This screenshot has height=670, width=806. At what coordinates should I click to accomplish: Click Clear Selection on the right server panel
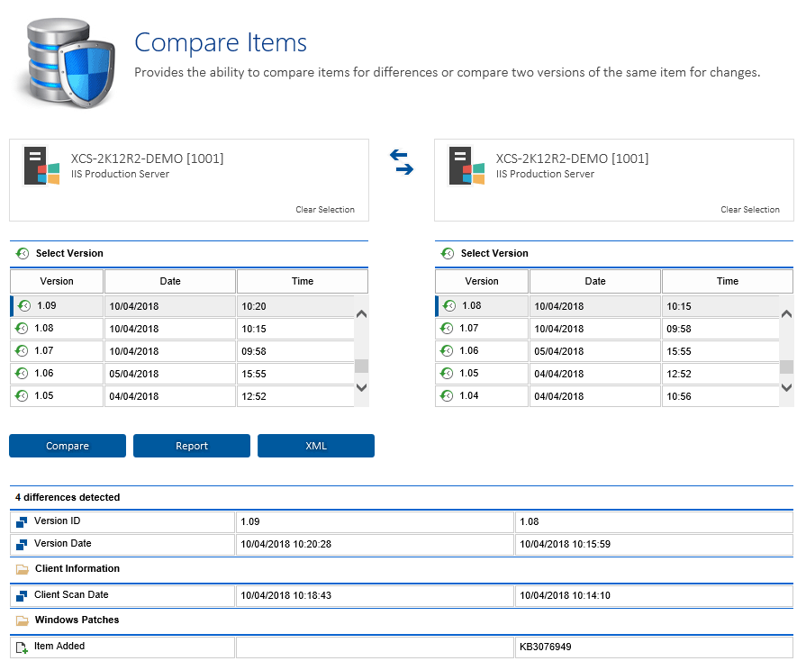[x=750, y=209]
